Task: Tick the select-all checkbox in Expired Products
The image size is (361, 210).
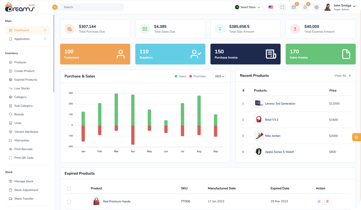Action: tap(69, 189)
